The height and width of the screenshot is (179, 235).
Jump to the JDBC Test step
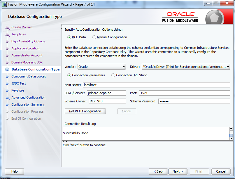pos(19,83)
